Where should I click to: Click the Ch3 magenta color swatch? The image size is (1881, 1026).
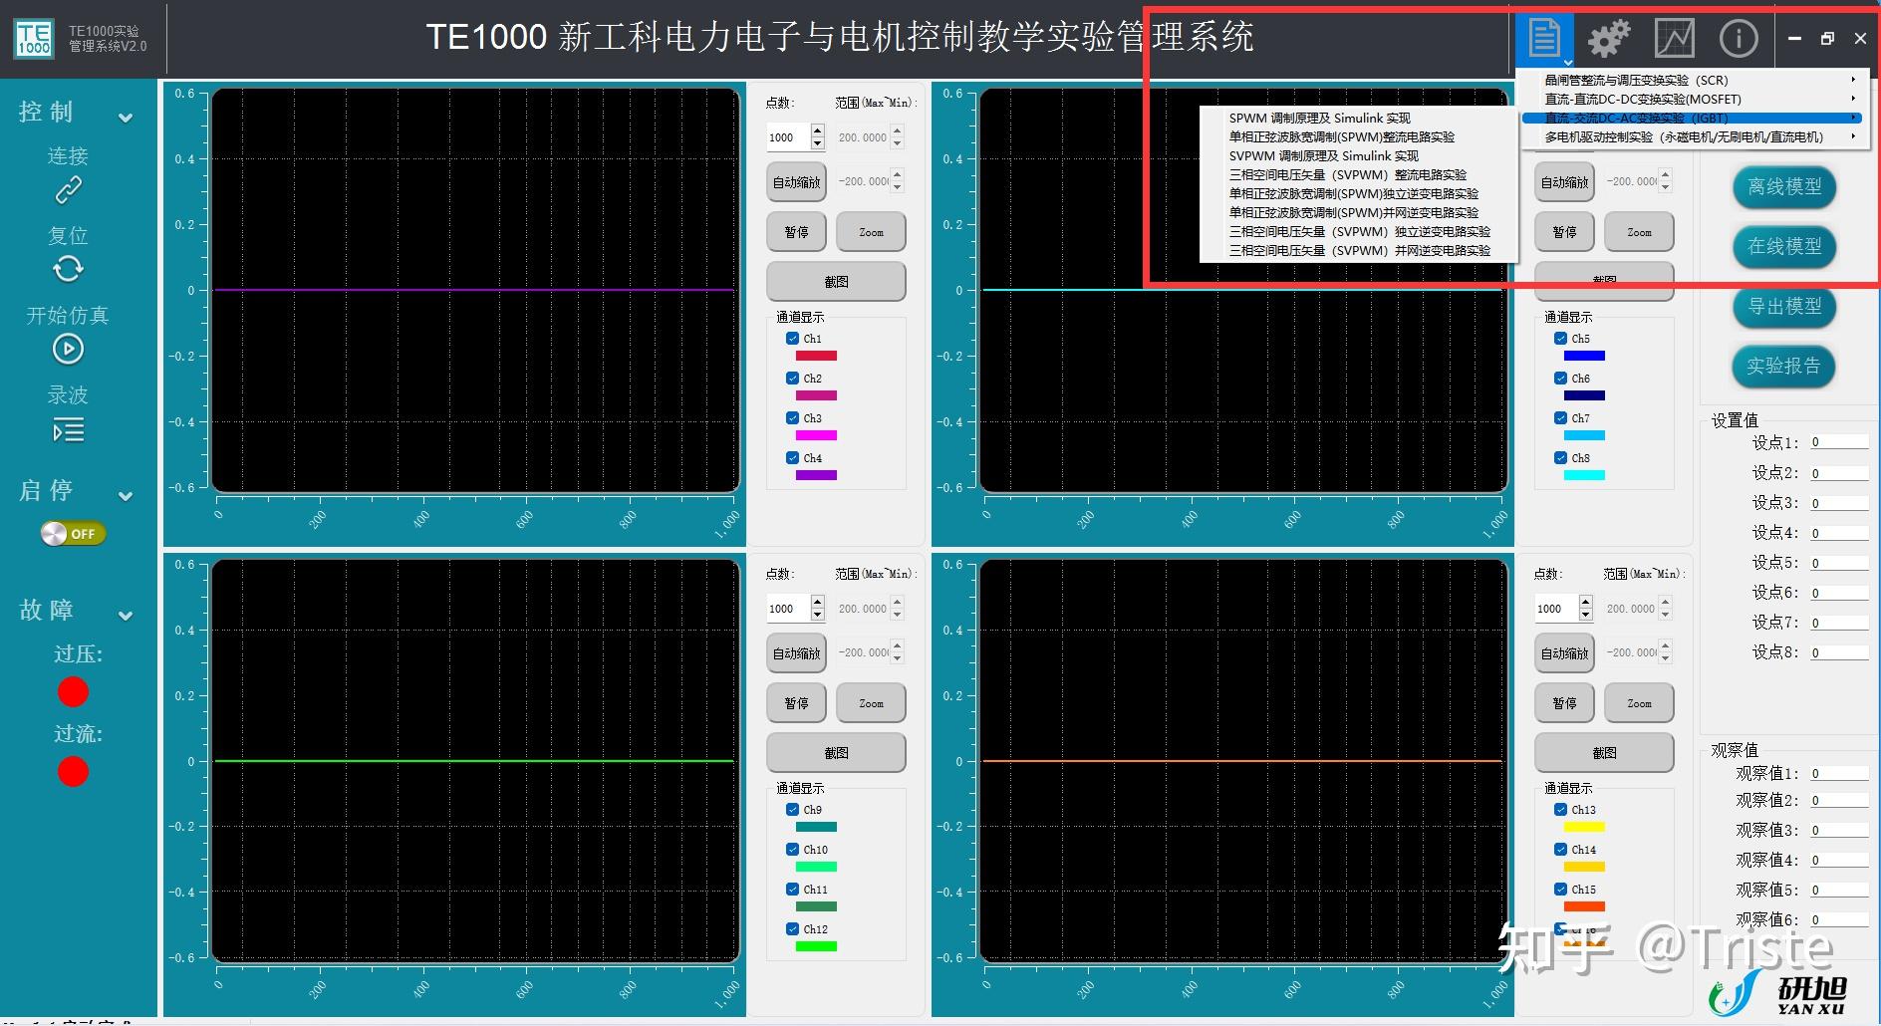[816, 434]
